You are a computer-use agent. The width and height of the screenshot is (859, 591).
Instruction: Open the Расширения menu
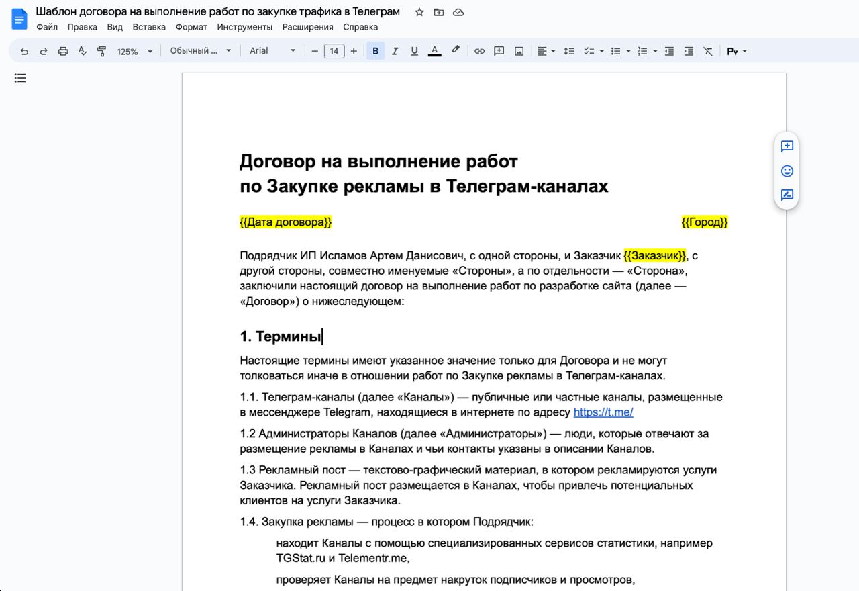pos(308,27)
